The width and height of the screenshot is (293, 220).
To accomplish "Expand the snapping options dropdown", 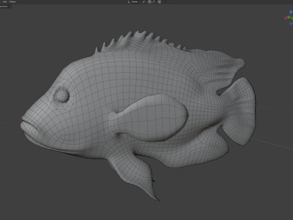I will tap(154, 2).
